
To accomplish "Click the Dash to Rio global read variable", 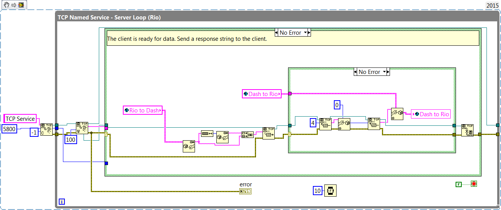I will click(262, 94).
